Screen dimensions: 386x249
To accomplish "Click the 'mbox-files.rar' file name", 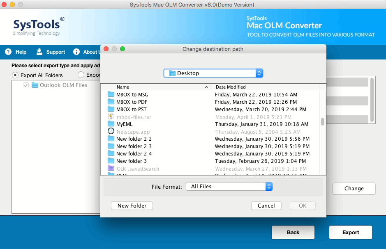I will point(134,117).
